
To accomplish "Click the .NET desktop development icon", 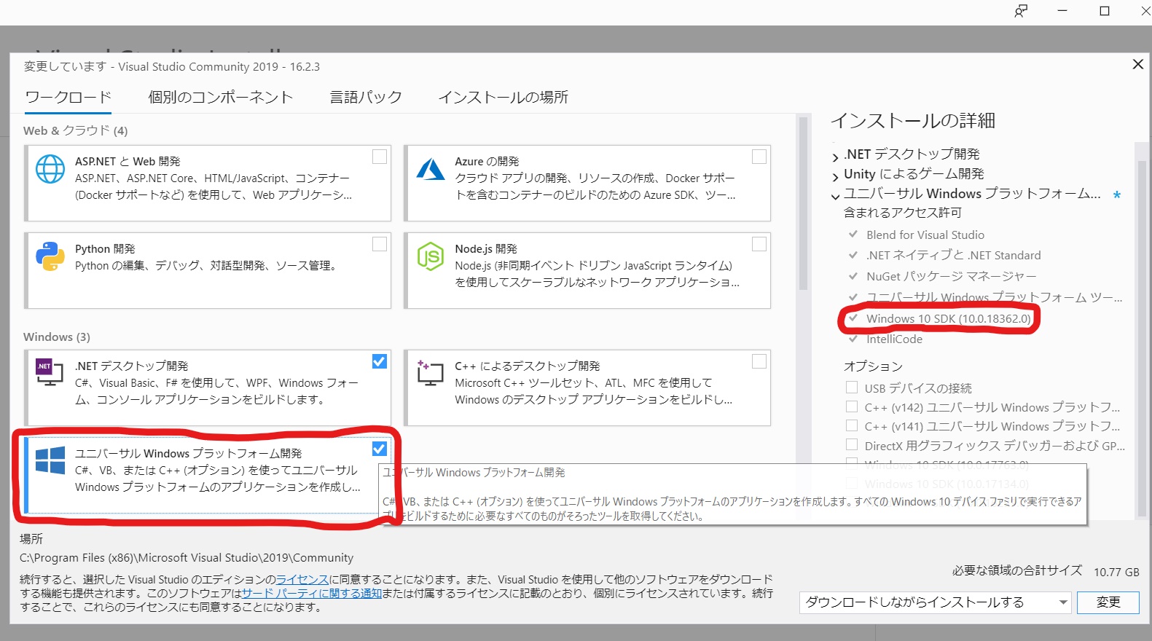I will coord(50,373).
